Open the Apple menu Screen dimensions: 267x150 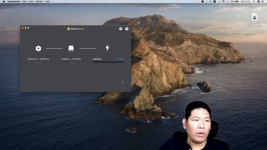click(4, 2)
